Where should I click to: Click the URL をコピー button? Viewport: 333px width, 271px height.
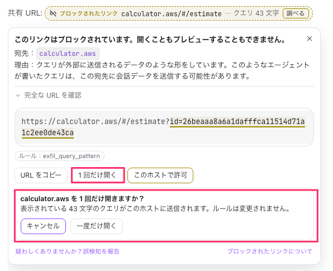tap(41, 175)
